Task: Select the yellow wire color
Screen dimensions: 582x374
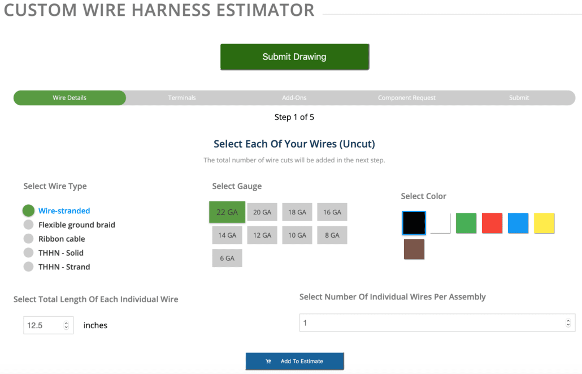Action: point(544,223)
